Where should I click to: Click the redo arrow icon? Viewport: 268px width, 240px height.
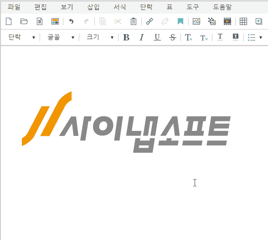pyautogui.click(x=87, y=21)
